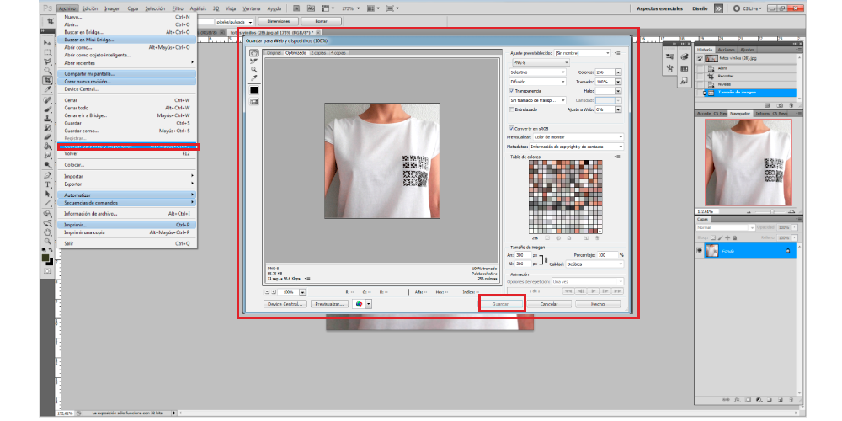Enable the Entrelazado checkbox
The height and width of the screenshot is (421, 842).
pos(511,109)
